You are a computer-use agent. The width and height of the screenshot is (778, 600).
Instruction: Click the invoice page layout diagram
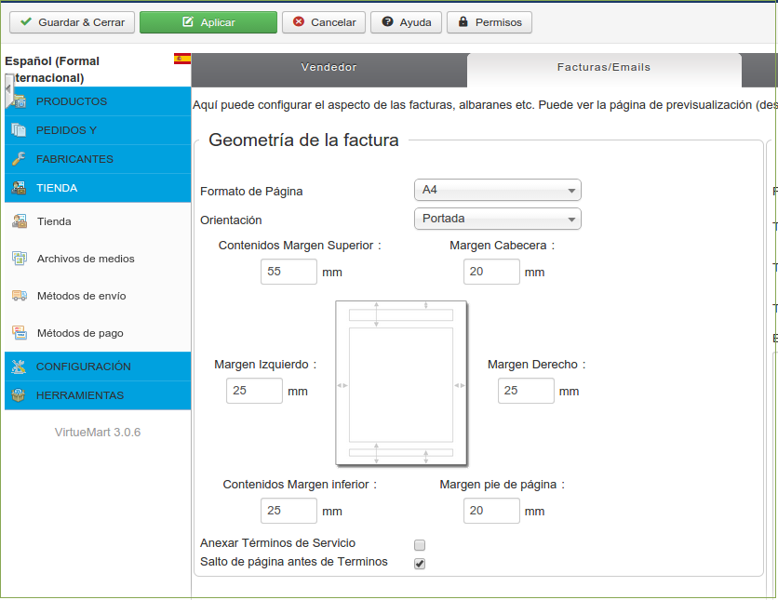[401, 383]
